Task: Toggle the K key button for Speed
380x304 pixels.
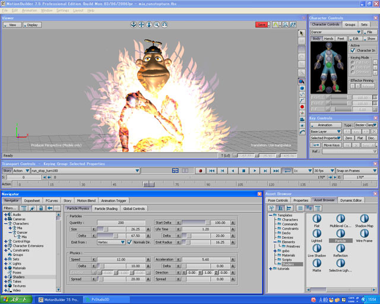Action: 94,259
